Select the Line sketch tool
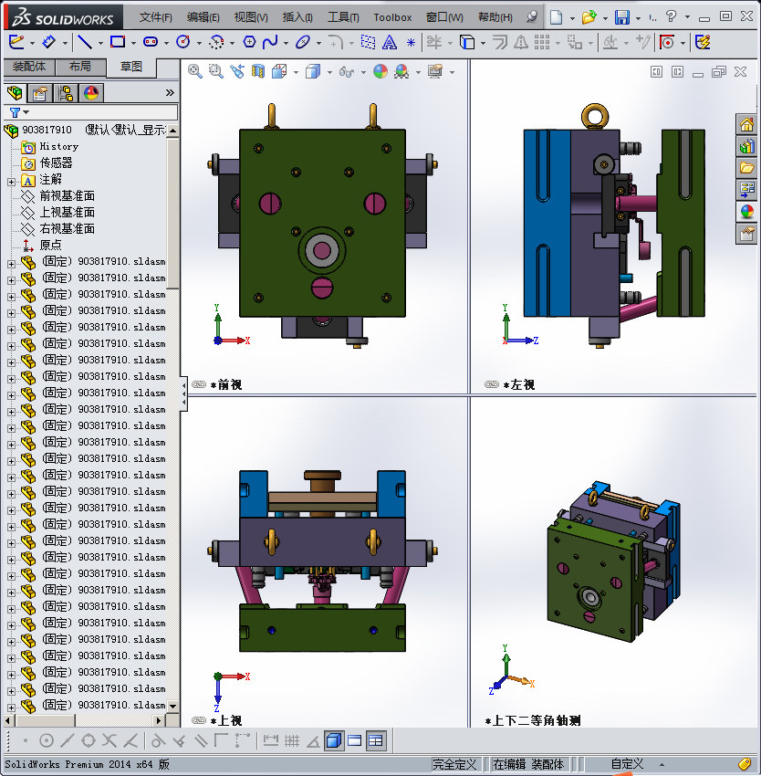The image size is (761, 776). 85,43
